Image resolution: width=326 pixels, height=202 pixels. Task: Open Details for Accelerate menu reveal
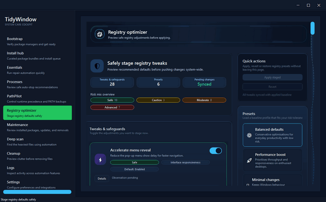[x=102, y=179]
